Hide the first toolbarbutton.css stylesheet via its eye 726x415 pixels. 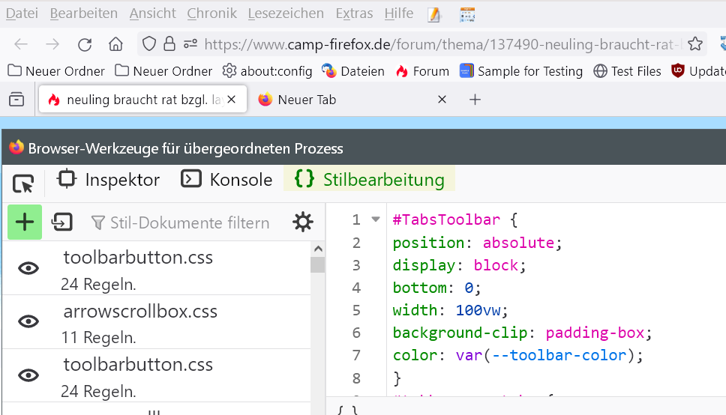click(28, 267)
